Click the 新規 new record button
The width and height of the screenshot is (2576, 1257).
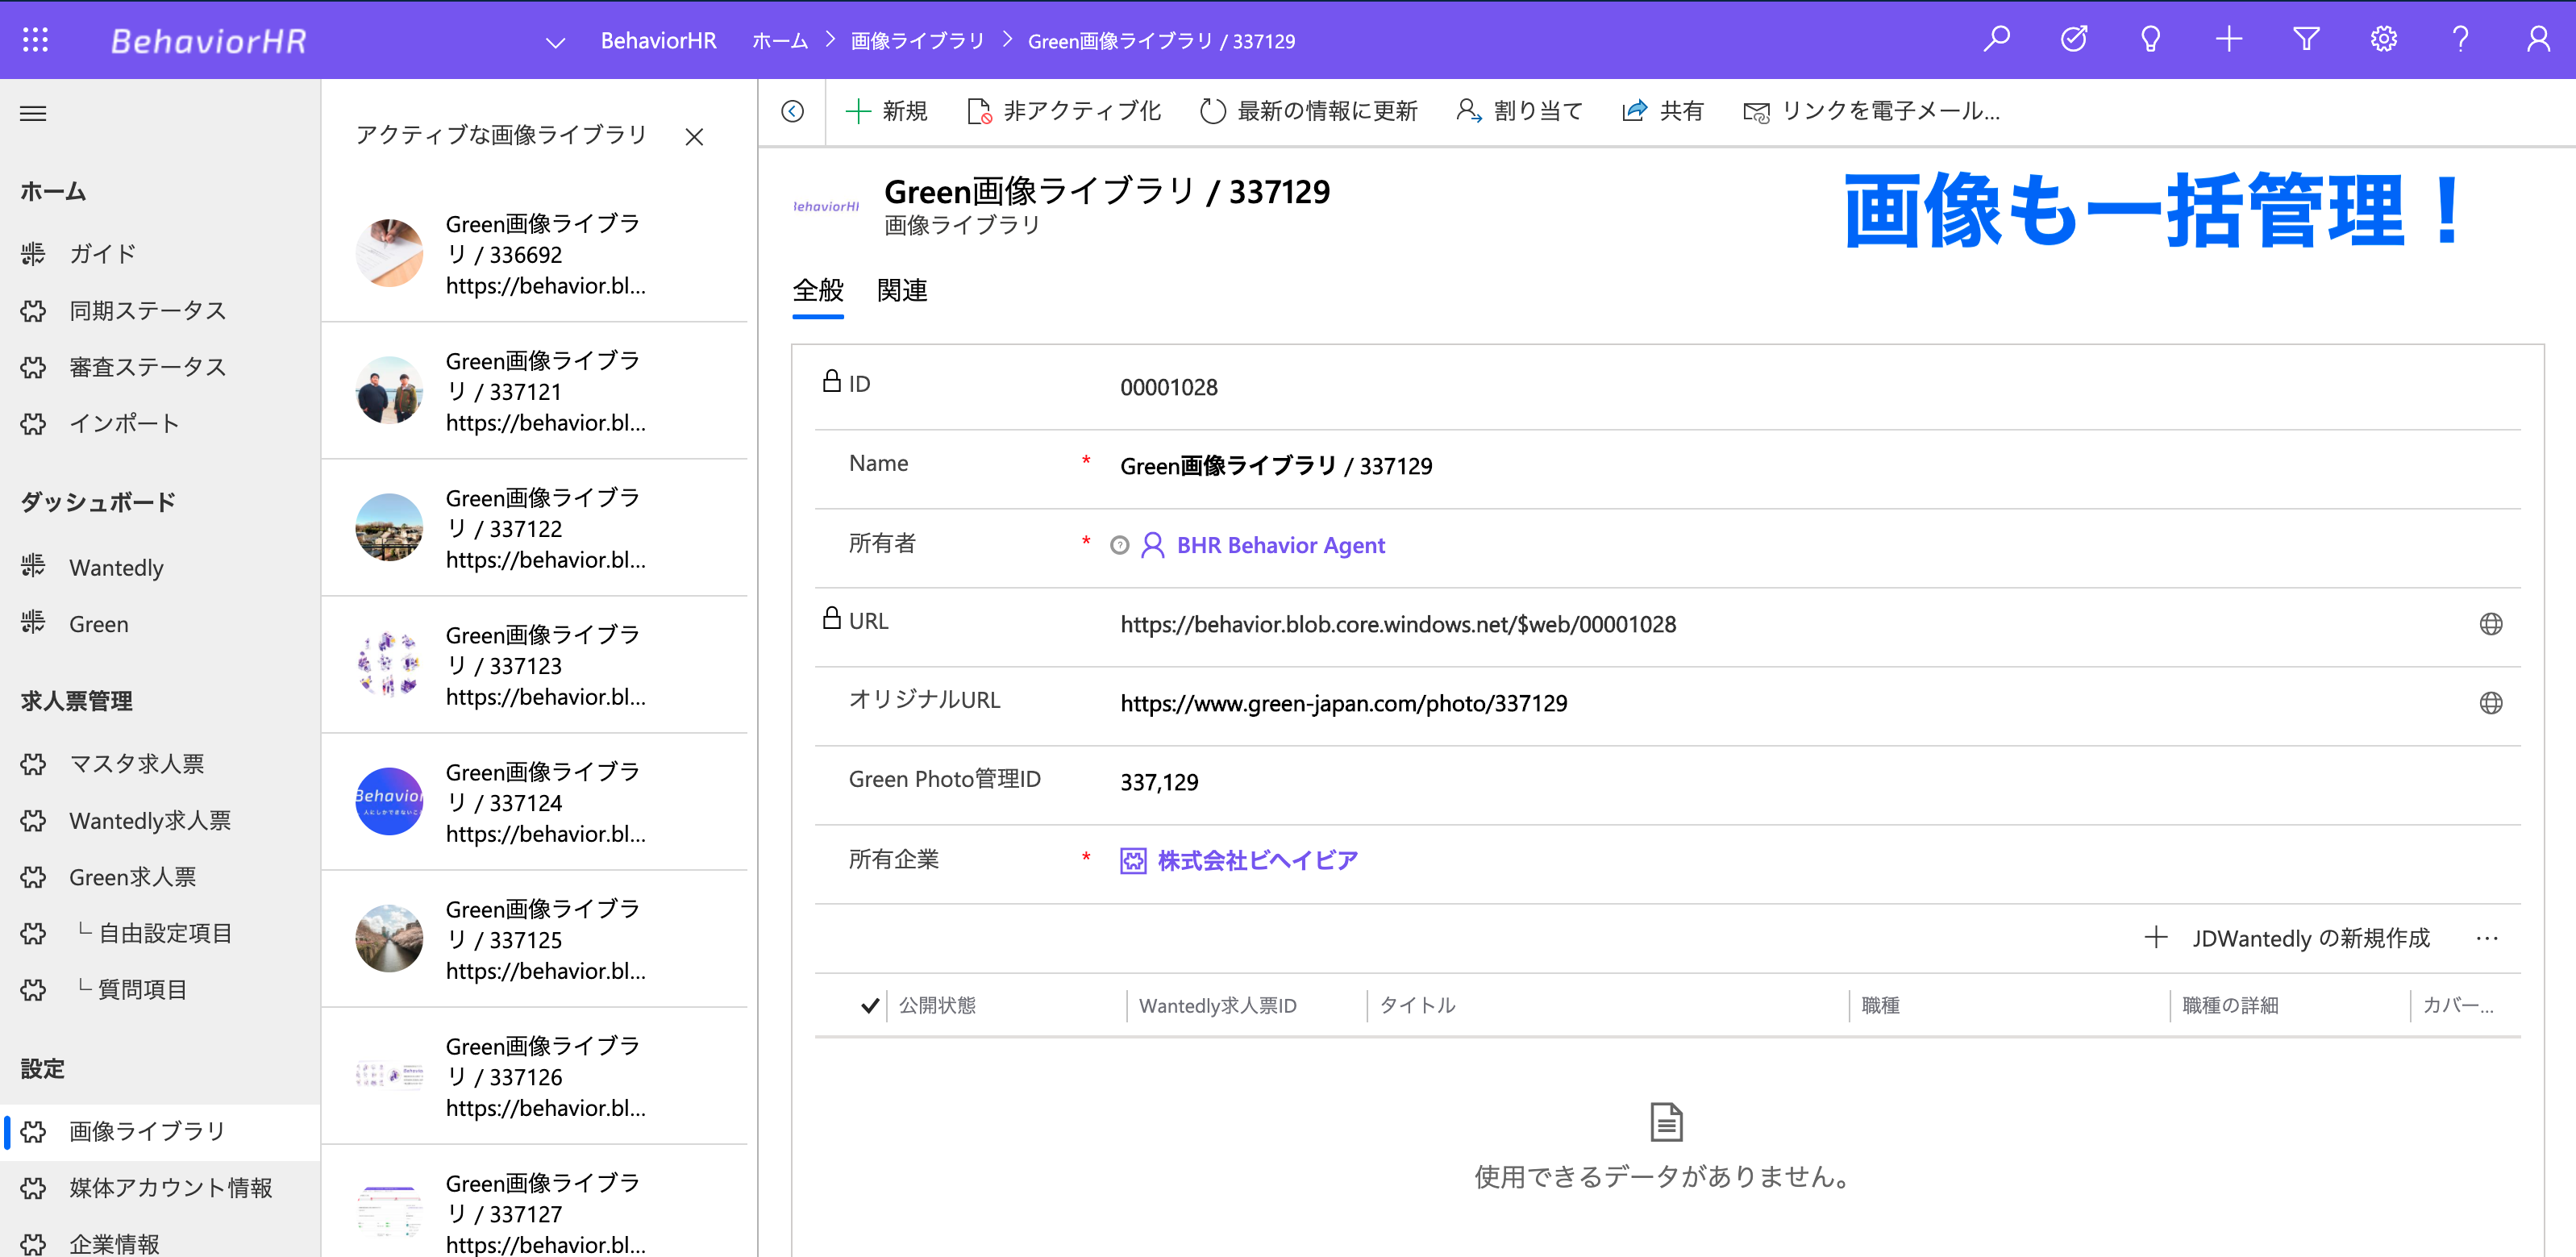coord(886,111)
